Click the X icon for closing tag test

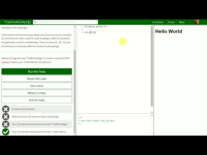[5, 117]
